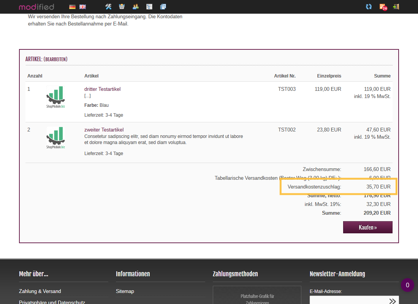Open RSS news feed with 26 badge
The width and height of the screenshot is (418, 304).
[383, 7]
